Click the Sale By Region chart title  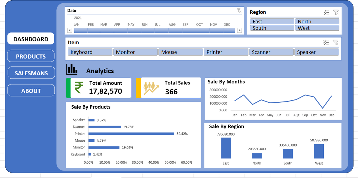coord(226,127)
